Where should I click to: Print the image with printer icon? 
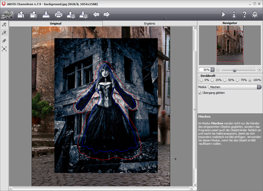(x=59, y=15)
